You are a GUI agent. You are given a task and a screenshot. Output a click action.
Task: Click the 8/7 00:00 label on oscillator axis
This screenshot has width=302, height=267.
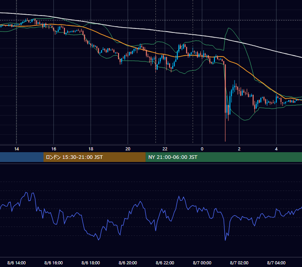(x=202, y=263)
